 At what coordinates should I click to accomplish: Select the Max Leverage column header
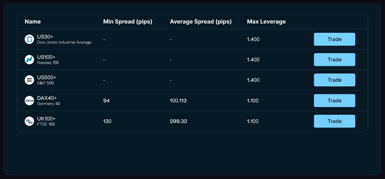266,22
